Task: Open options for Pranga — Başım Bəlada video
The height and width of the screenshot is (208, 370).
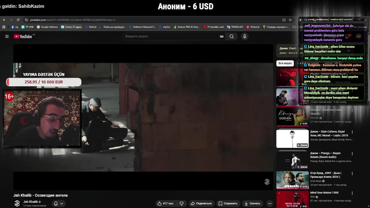Action: point(352,154)
